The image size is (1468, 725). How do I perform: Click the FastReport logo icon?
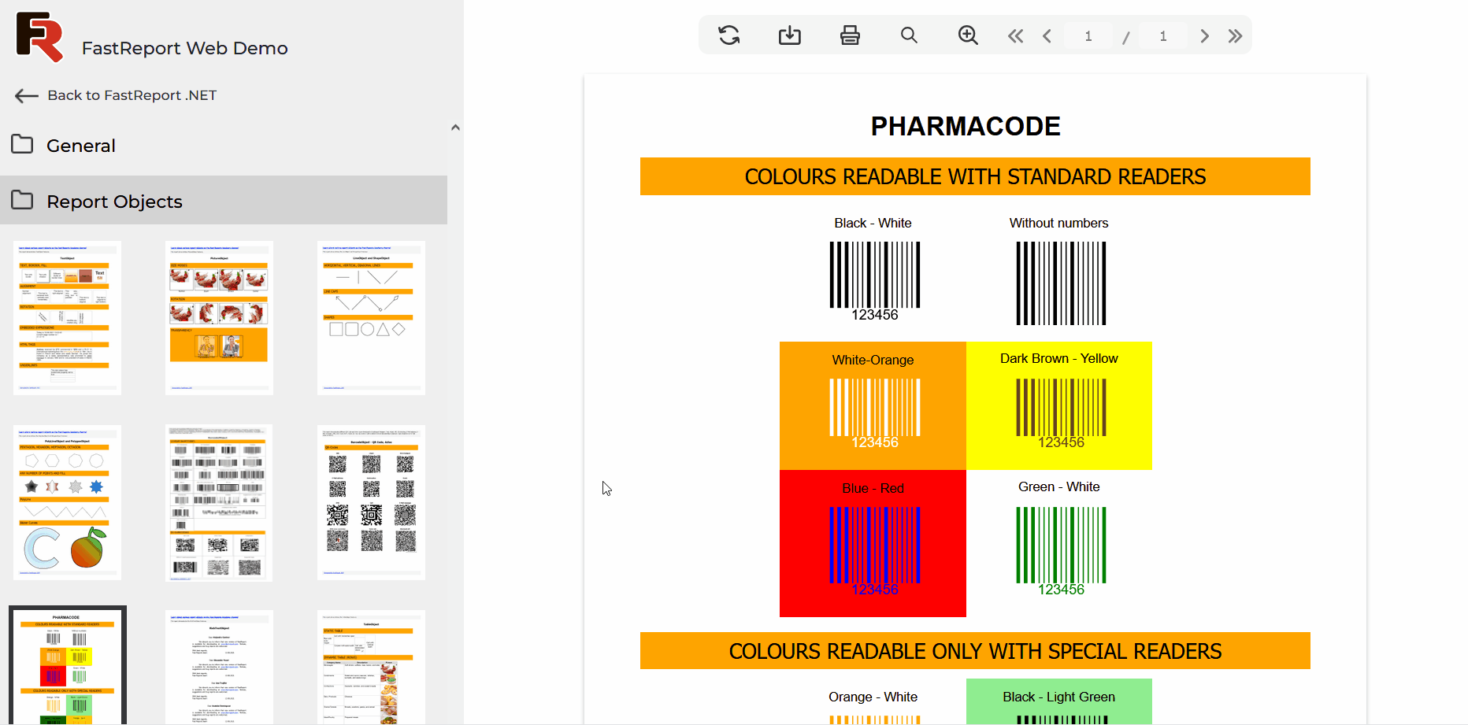(x=39, y=37)
